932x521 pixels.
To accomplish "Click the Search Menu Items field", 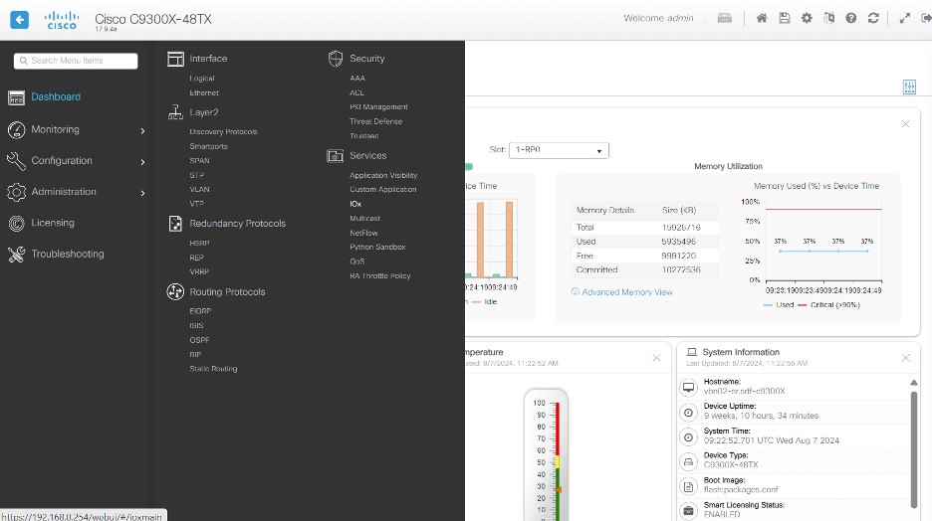I will click(76, 61).
